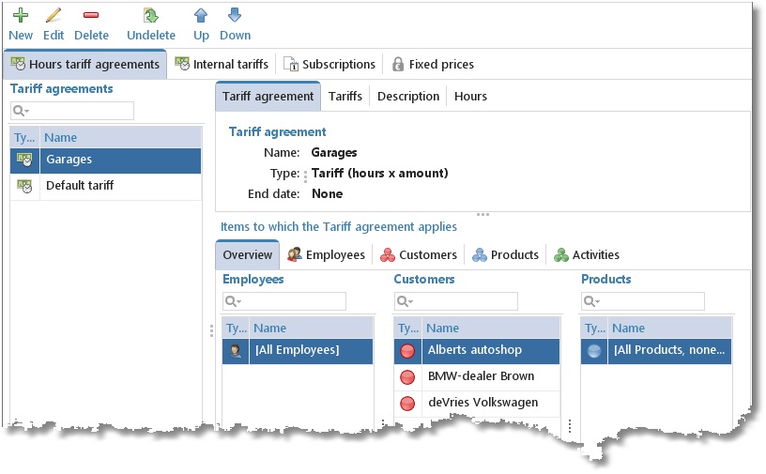Image resolution: width=766 pixels, height=474 pixels.
Task: Click the blue Down arrow icon
Action: pyautogui.click(x=235, y=16)
